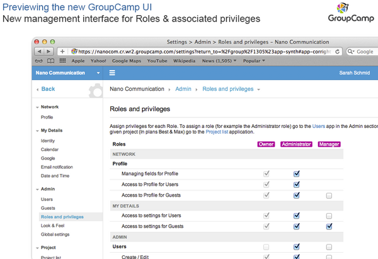Select Guests in the sidebar

point(48,208)
